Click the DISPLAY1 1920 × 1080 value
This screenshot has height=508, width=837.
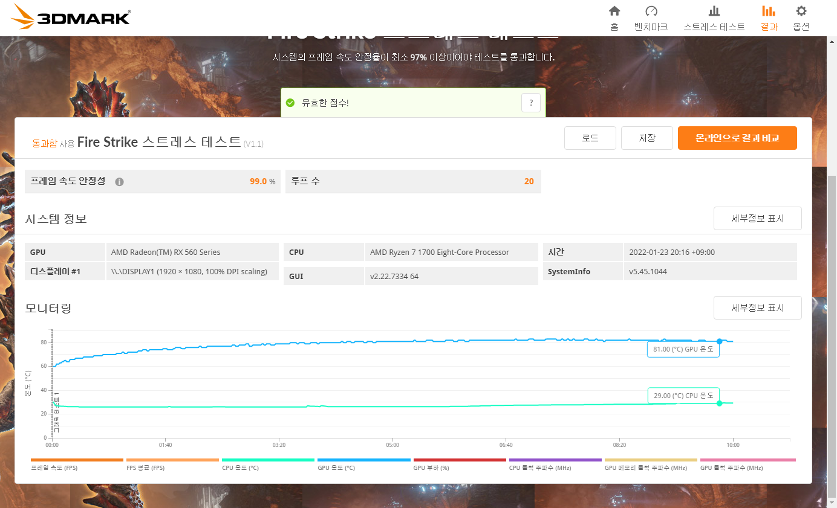click(189, 271)
